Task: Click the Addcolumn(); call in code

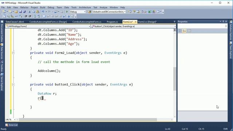Action: 49,71
